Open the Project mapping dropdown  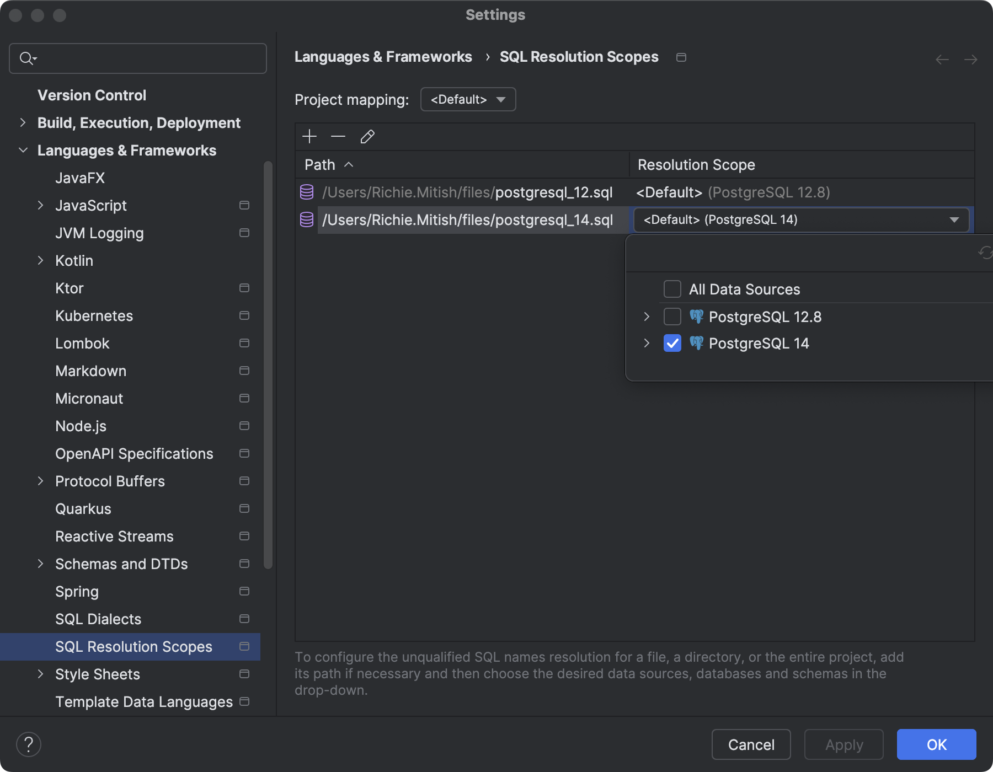click(468, 99)
